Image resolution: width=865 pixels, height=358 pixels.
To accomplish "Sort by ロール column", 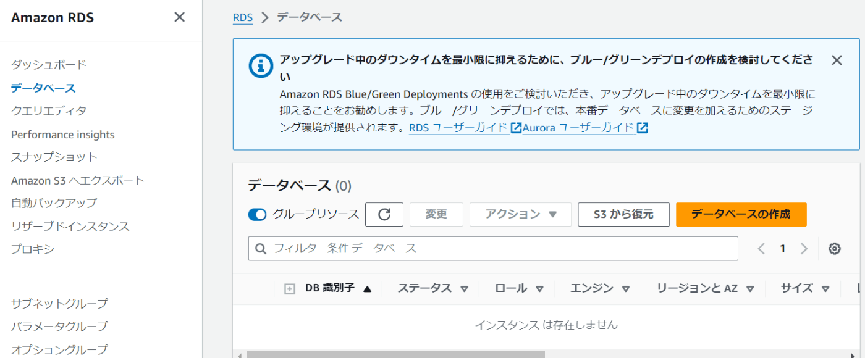I will [x=519, y=288].
